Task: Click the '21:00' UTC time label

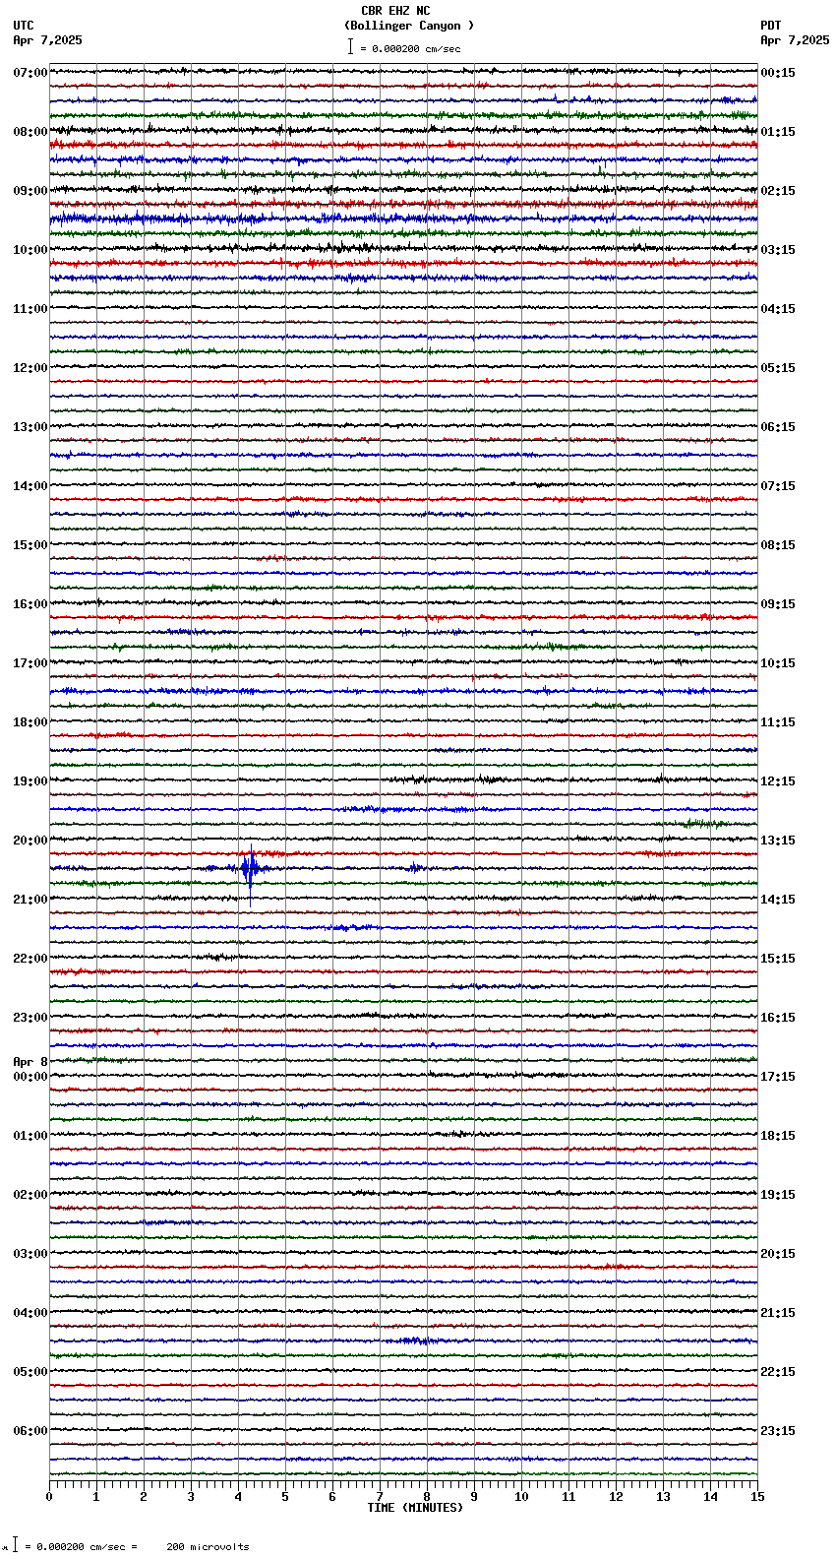Action: [x=30, y=900]
